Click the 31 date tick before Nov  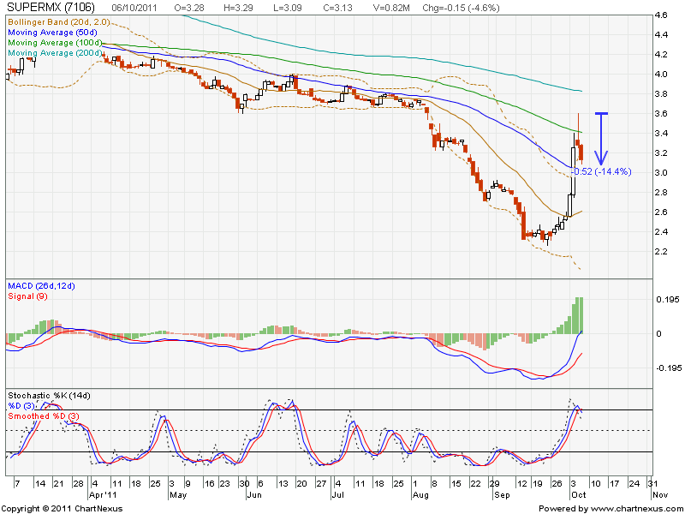pos(652,484)
